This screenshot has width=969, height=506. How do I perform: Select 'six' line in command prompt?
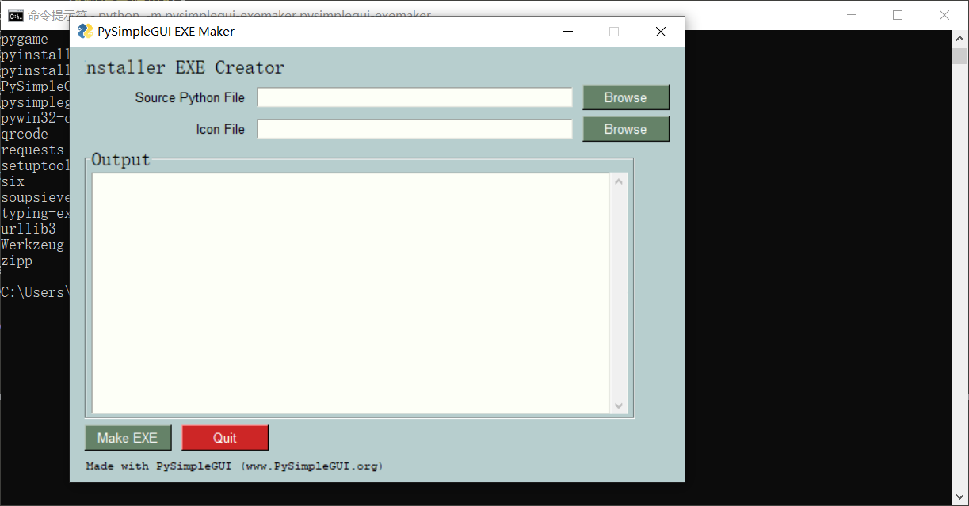(13, 182)
